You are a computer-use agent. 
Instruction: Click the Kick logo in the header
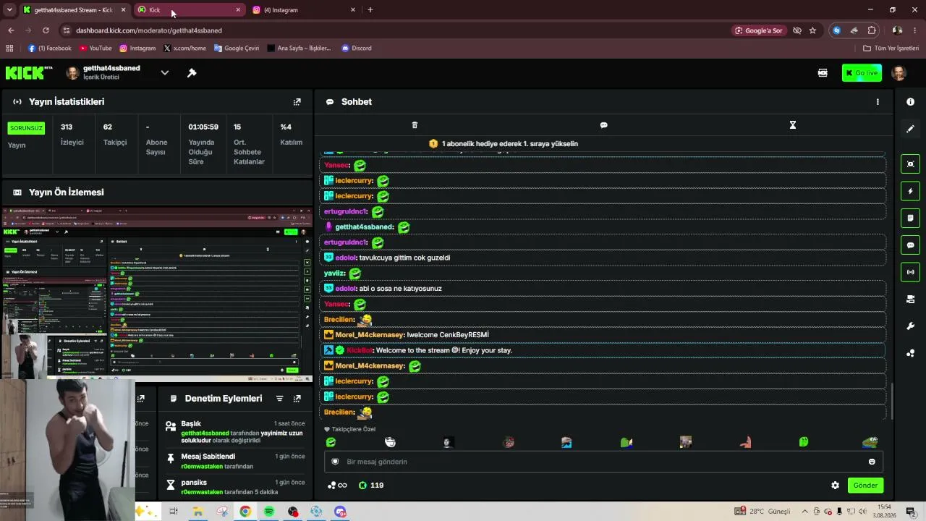29,72
